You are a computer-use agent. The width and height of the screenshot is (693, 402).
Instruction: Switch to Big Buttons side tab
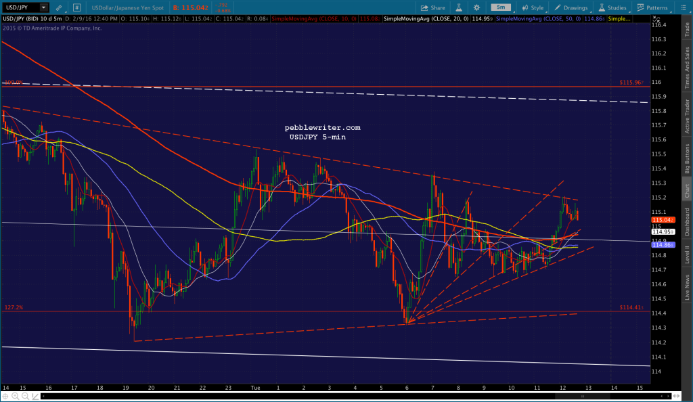(687, 158)
